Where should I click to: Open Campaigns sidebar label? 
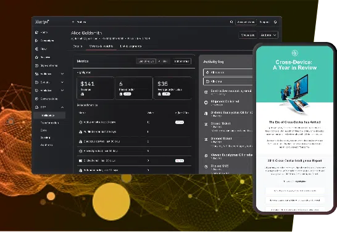(47, 41)
